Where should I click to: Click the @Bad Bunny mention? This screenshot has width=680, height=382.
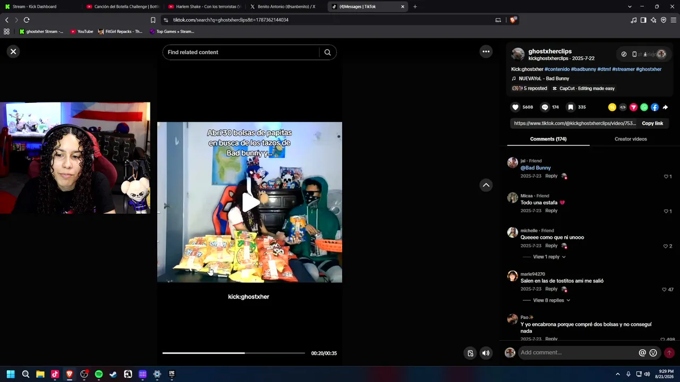coord(535,168)
